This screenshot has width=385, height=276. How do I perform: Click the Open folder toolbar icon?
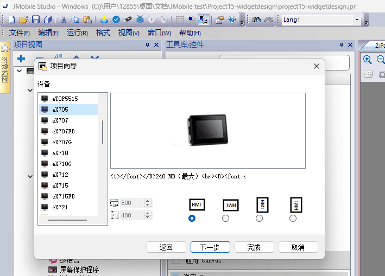point(23,20)
